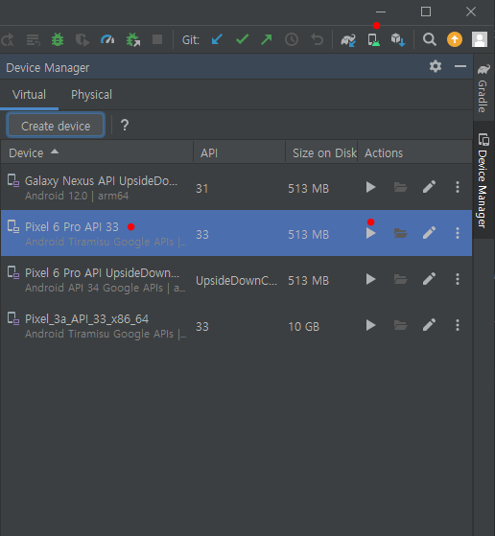The width and height of the screenshot is (495, 536).
Task: Select Galaxy Nexus API UpsideDo... row
Action: tap(236, 187)
